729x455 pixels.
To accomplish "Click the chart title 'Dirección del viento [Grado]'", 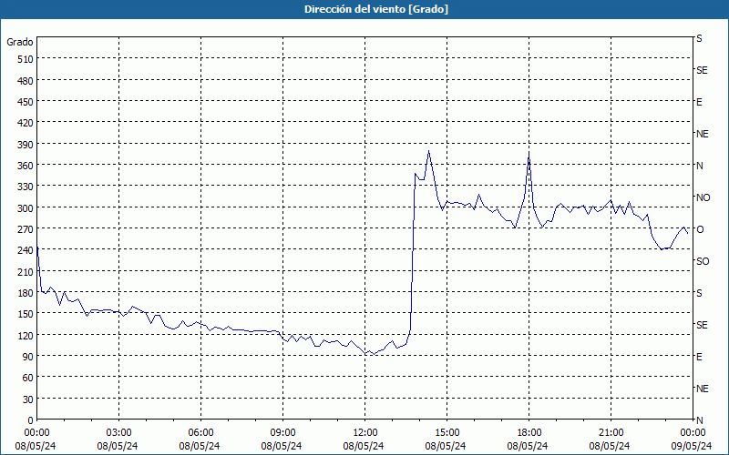I will [364, 9].
